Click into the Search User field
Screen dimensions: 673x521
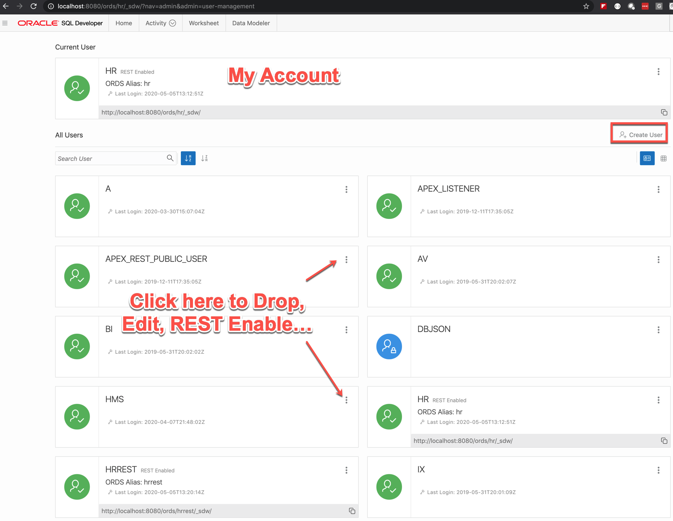coord(111,159)
